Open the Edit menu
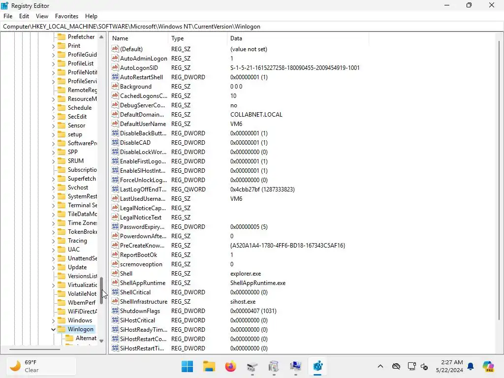Viewport: 504px width, 378px height. click(24, 16)
